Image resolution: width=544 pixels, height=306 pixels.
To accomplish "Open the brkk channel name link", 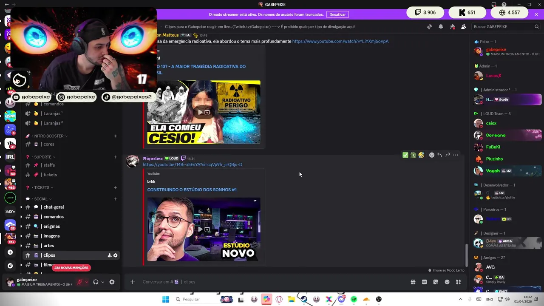I will tap(151, 181).
